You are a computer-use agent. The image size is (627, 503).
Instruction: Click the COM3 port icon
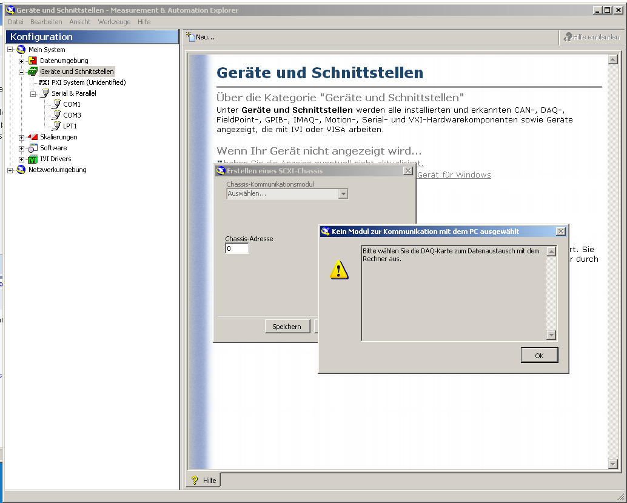[56, 115]
